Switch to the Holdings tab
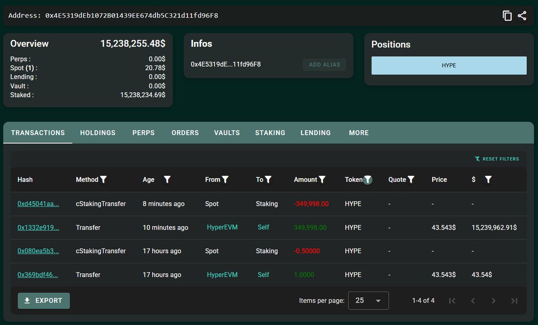The width and height of the screenshot is (538, 325). click(98, 133)
